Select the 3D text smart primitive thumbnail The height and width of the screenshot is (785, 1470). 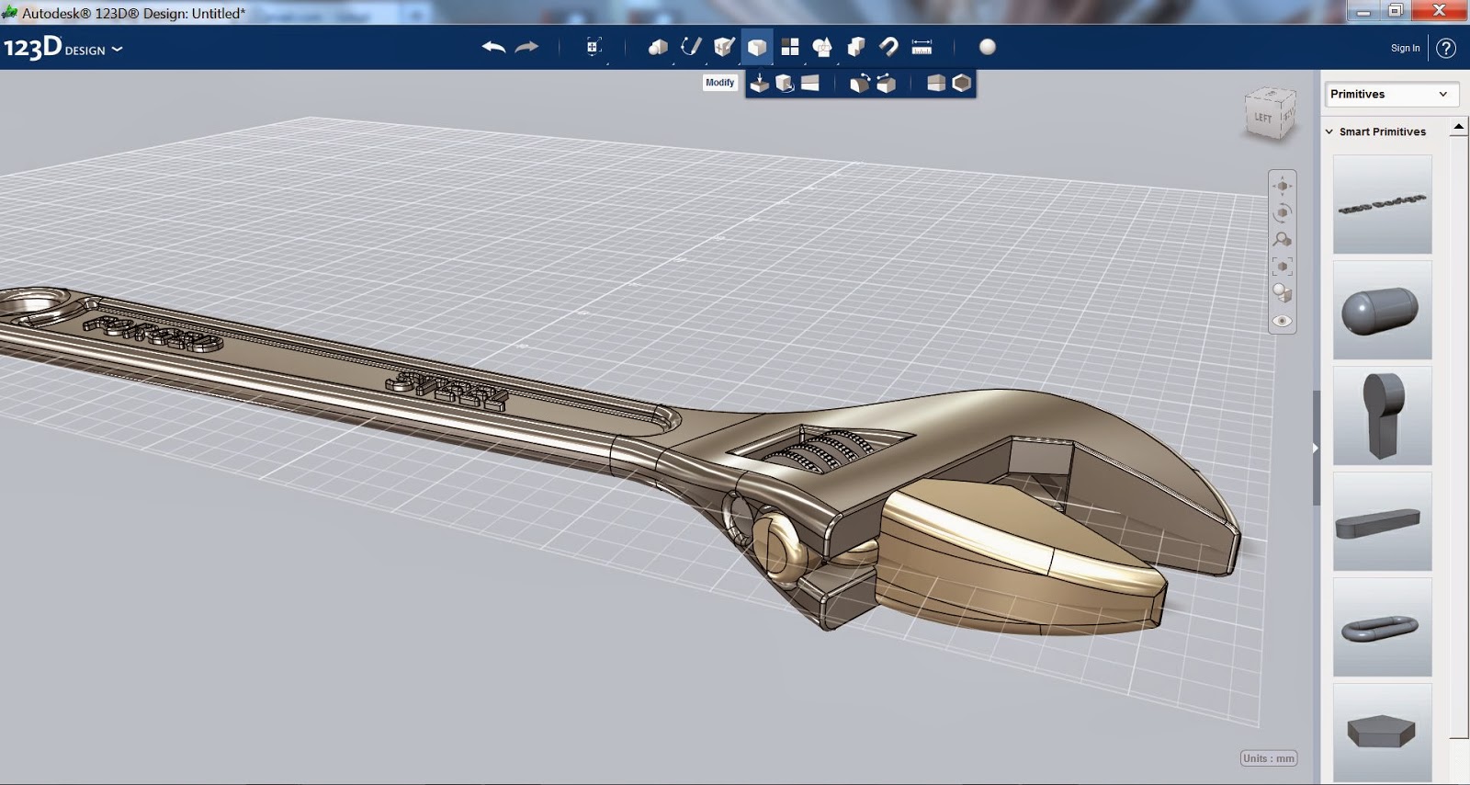click(x=1383, y=204)
